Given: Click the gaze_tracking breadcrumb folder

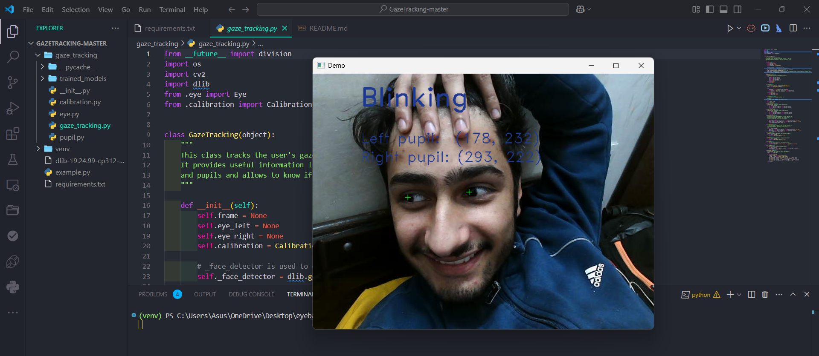Looking at the screenshot, I should point(157,43).
